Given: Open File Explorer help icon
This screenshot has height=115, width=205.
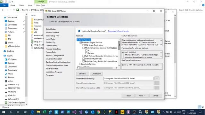Looking at the screenshot, I should coord(203,5).
